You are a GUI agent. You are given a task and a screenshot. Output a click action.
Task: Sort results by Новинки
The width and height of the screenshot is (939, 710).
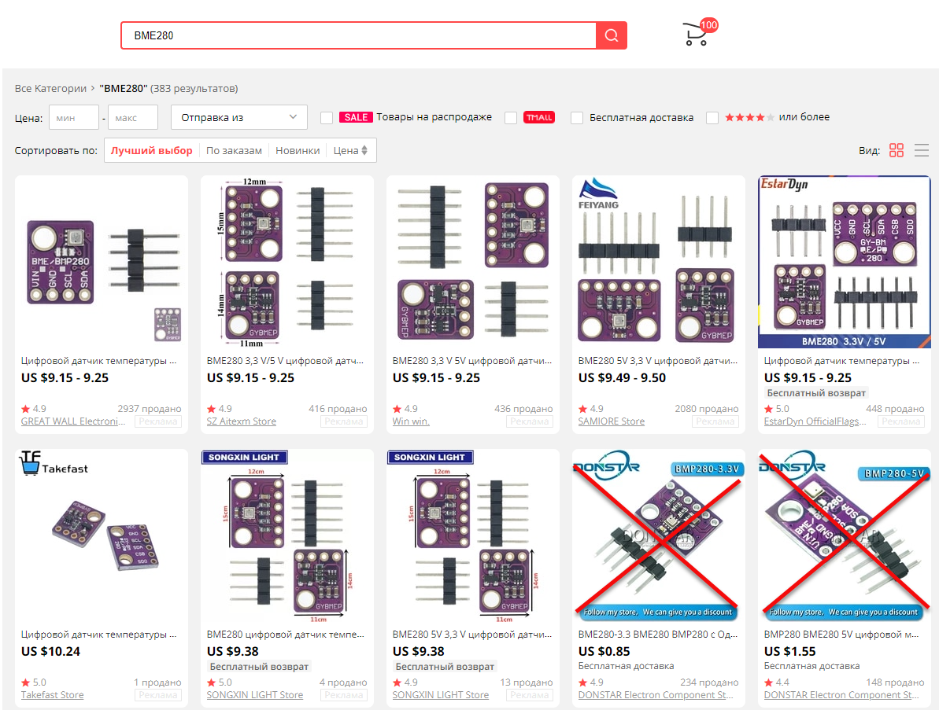[298, 151]
